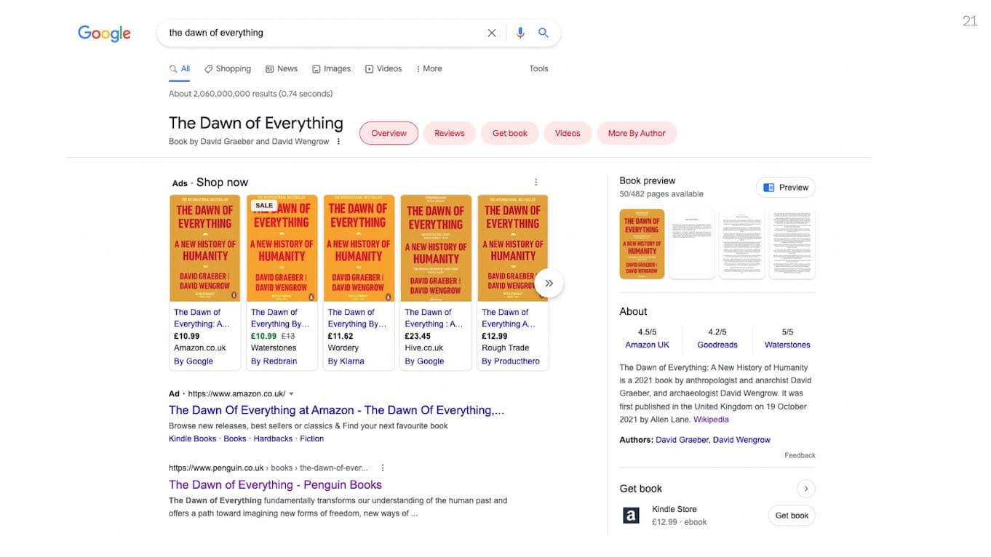Open three-dot menu beside book author subtitle
Image resolution: width=991 pixels, height=557 pixels.
[x=338, y=142]
